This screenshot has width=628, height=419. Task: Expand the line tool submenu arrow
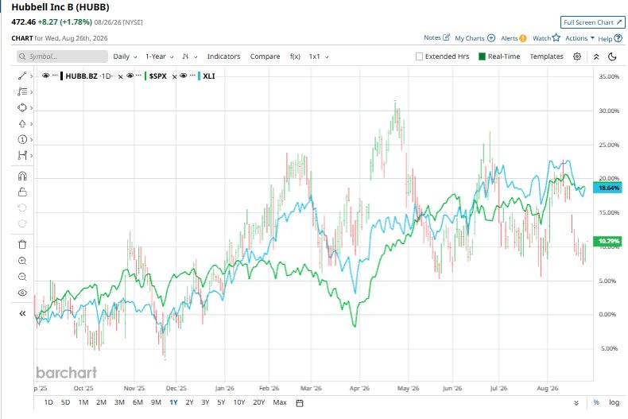point(31,76)
